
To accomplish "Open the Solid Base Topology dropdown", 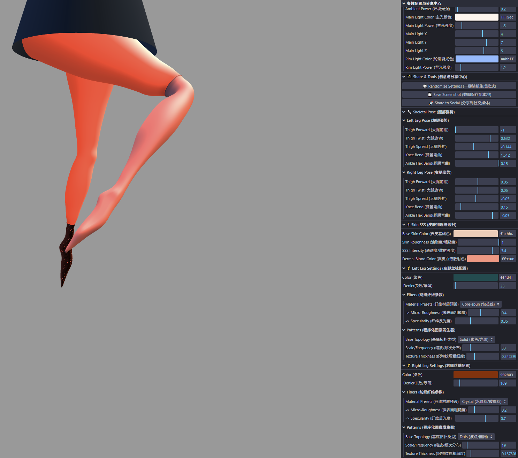I will (476, 339).
